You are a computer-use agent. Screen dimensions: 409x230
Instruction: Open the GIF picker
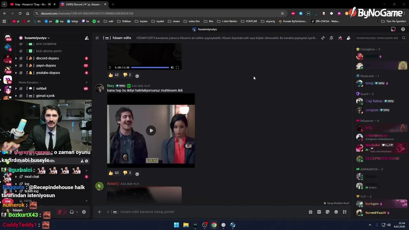tap(319, 212)
